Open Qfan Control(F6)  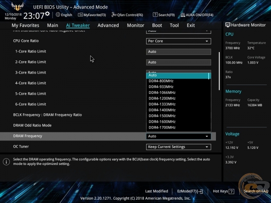(x=127, y=15)
